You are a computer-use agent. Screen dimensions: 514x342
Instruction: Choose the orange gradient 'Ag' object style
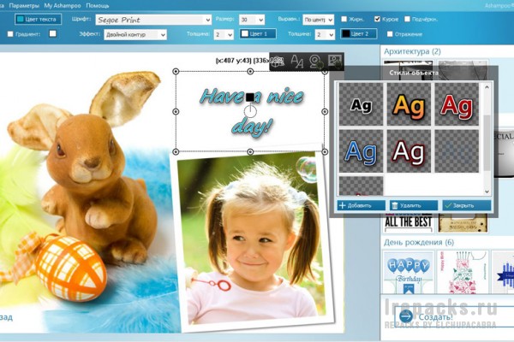tap(409, 104)
